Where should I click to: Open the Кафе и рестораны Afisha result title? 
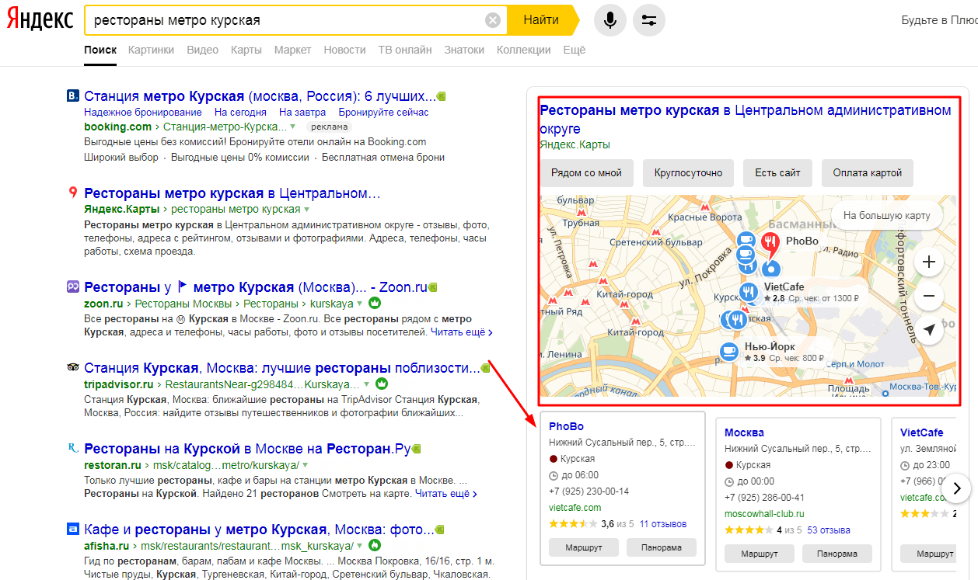pos(259,530)
